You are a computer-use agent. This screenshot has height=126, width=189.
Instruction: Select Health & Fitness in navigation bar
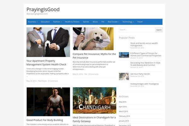point(72,22)
